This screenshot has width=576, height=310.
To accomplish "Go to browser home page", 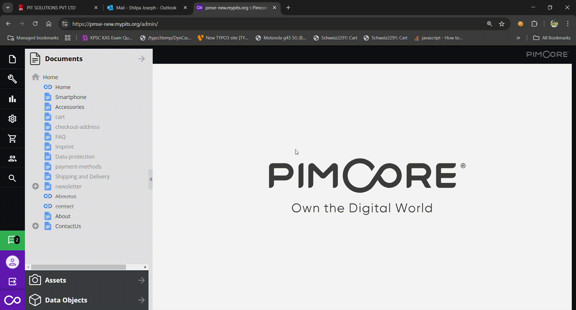I will pyautogui.click(x=49, y=24).
